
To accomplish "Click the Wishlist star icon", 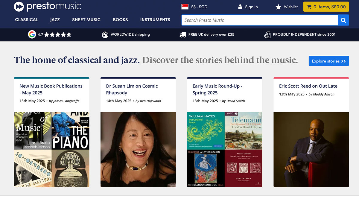I will pyautogui.click(x=278, y=7).
